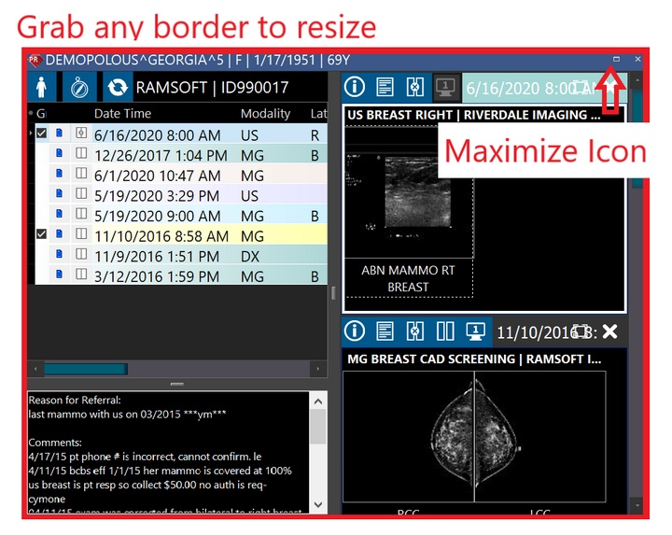The width and height of the screenshot is (672, 535).
Task: Uncheck the 6/16/2020 8:00 AM study checkbox
Action: click(x=41, y=134)
